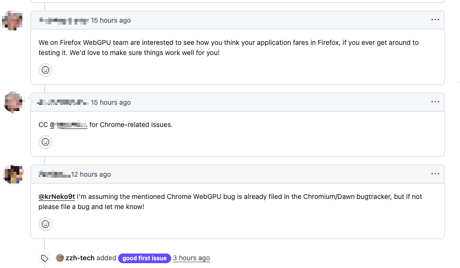
Task: Click the 12 hours ago comment timestamp
Action: 91,174
